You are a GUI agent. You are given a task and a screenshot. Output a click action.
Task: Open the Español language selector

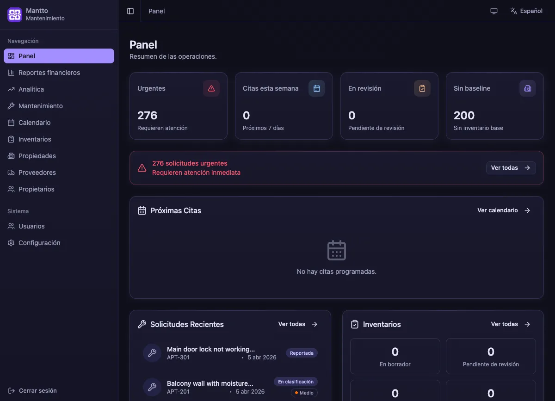[526, 10]
